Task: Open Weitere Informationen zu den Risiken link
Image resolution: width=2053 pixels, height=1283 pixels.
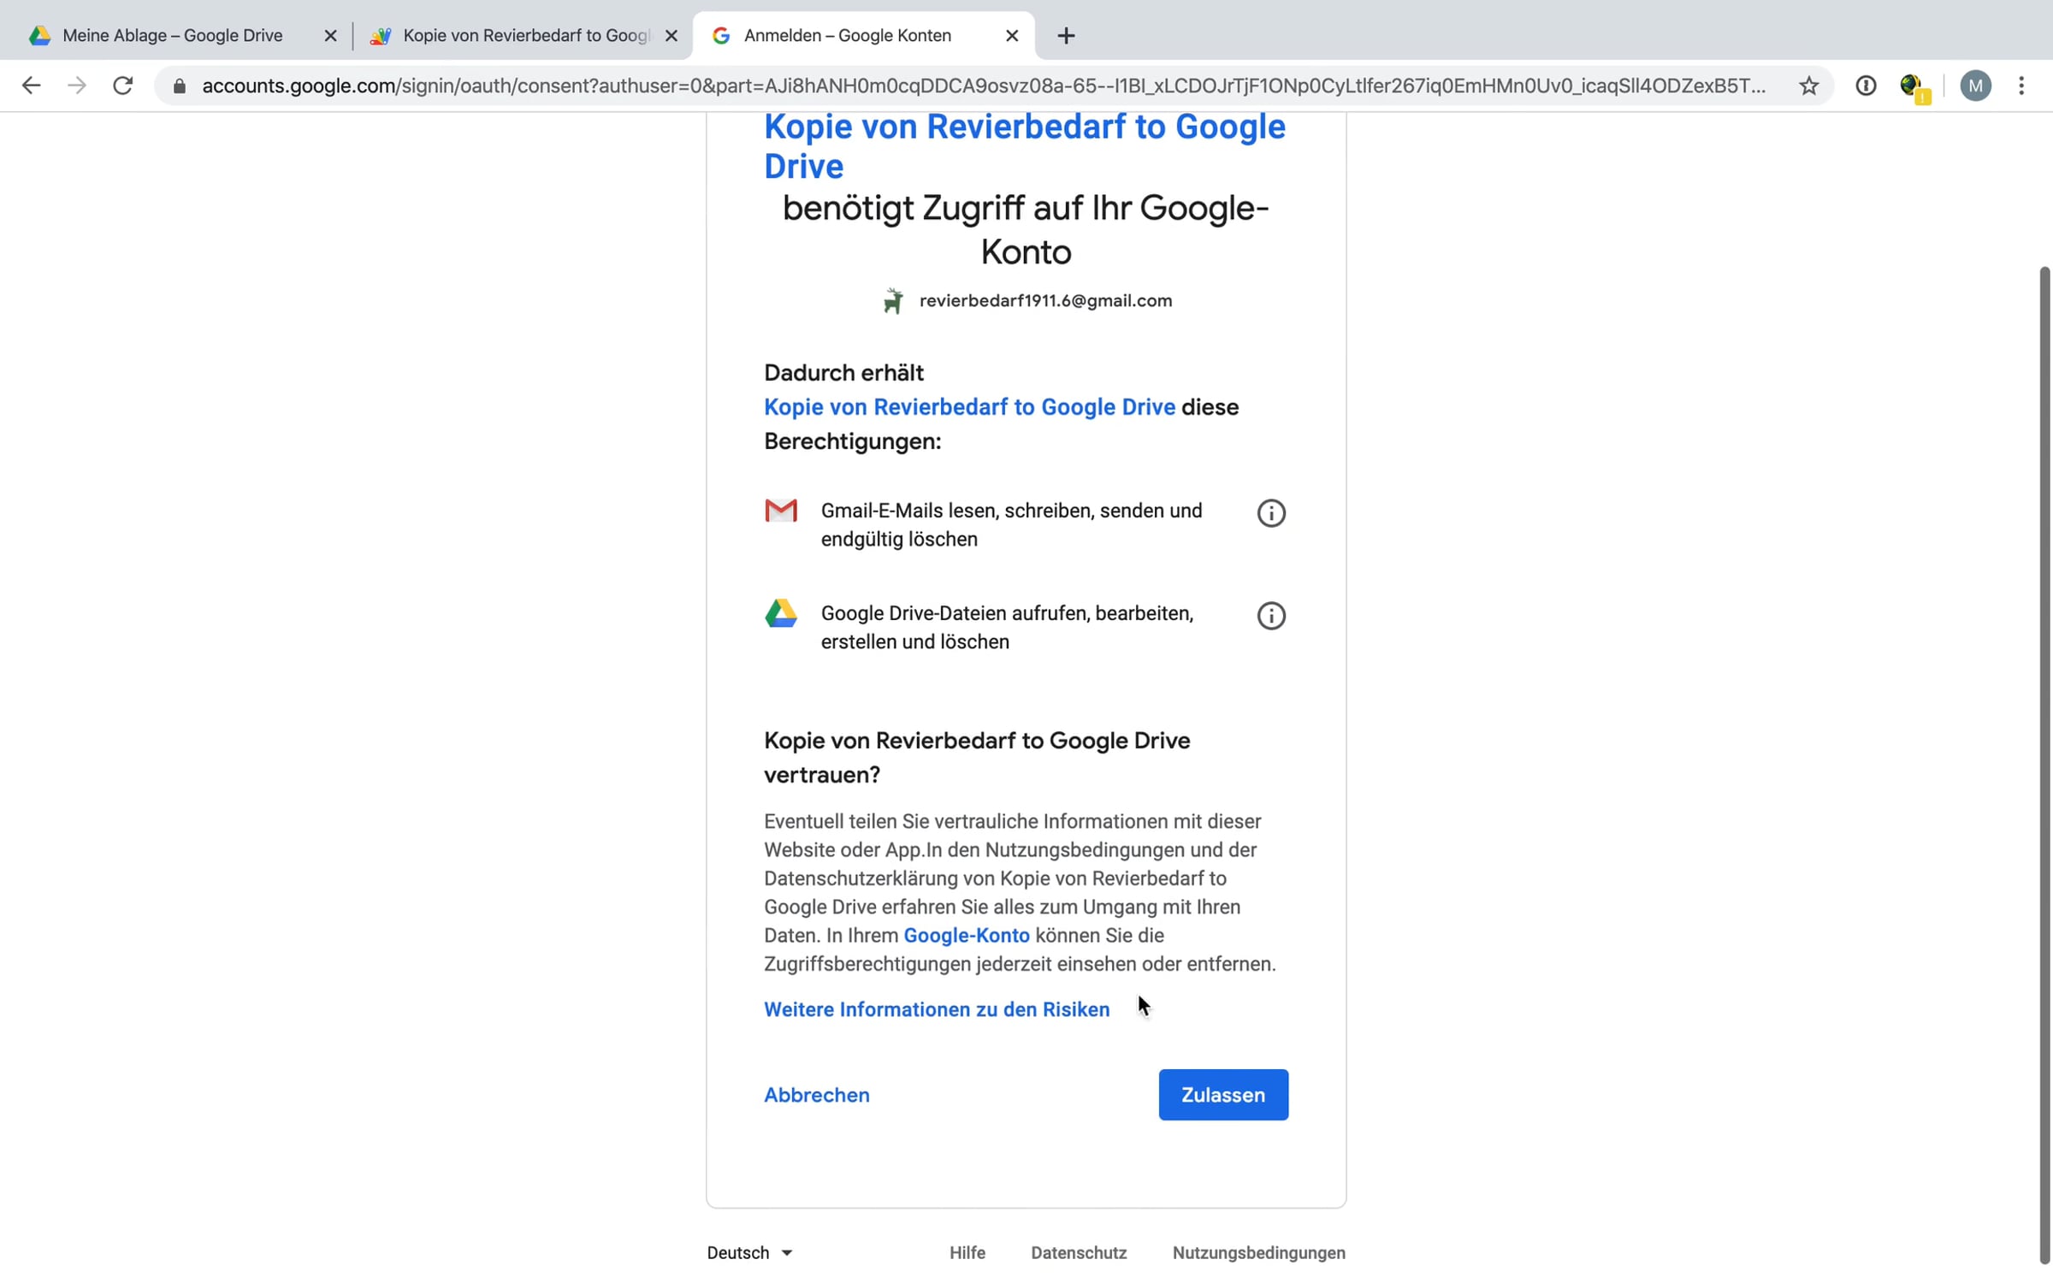Action: (937, 1009)
